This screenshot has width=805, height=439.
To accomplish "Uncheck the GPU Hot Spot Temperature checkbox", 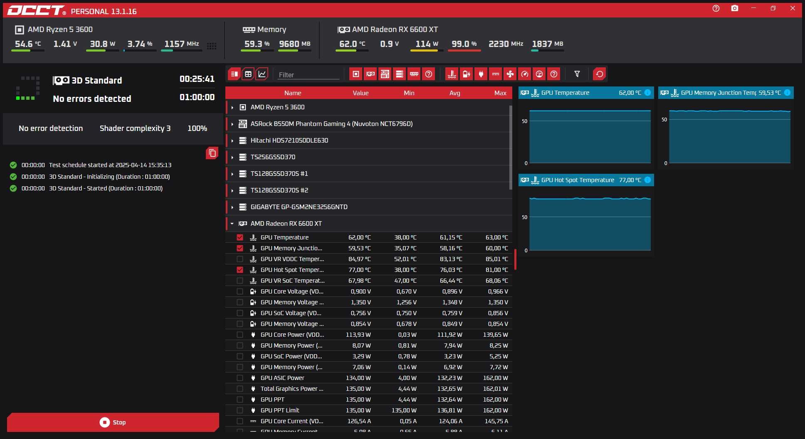I will [x=240, y=270].
